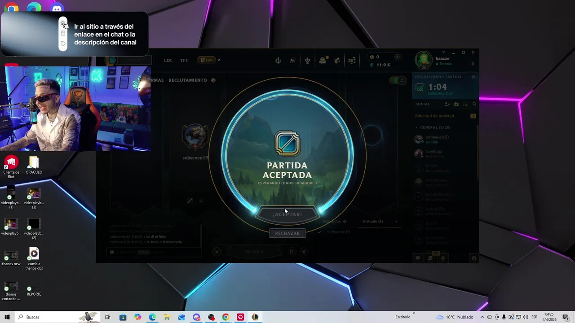Open the Windows notification center
The image size is (575, 323).
point(565,317)
